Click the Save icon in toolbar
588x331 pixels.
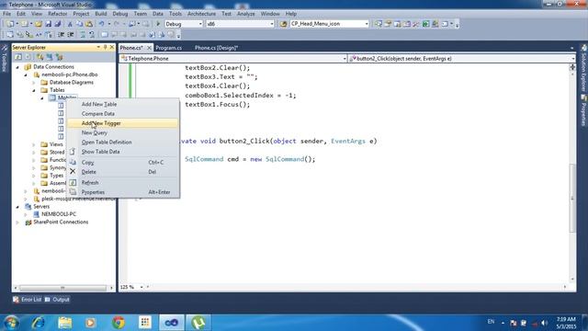(49, 24)
